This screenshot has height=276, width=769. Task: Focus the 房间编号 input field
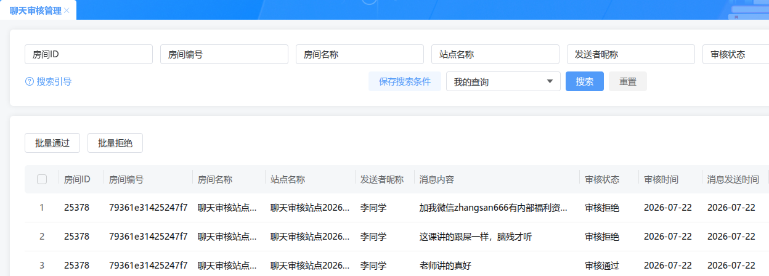pos(224,54)
